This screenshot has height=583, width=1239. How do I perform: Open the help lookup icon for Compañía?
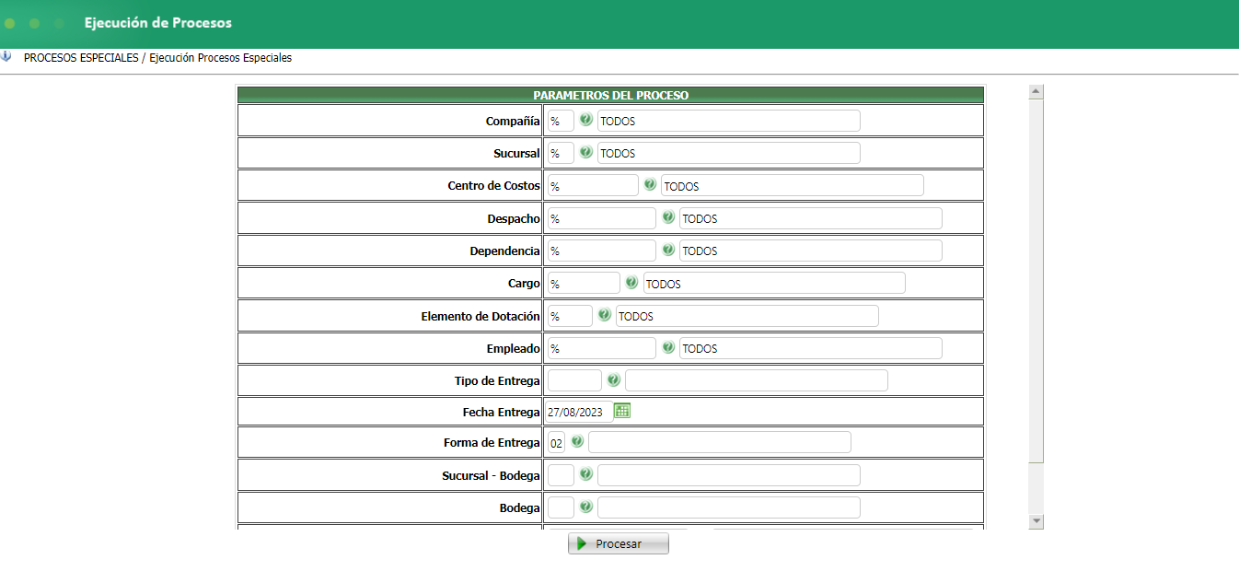point(586,120)
